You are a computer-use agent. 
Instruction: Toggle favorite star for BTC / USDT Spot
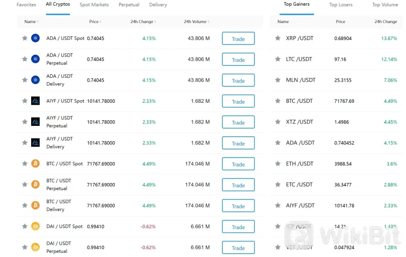(x=25, y=164)
